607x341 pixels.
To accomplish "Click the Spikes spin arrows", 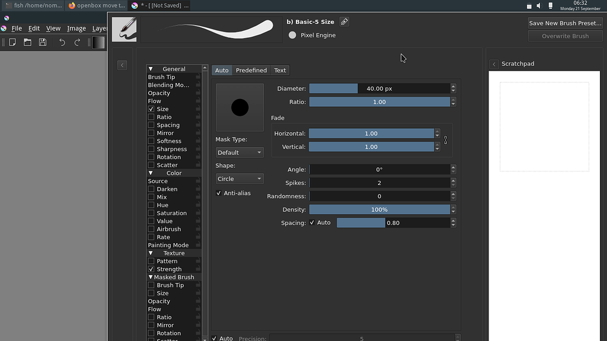I will (x=453, y=183).
